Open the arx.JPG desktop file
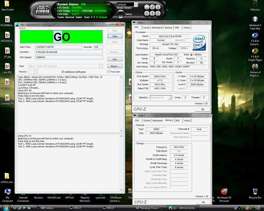Screen dimensions: 264x211 pos(8,68)
